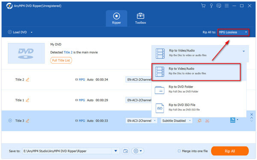Expand the Load DVD dropdown arrow
The image size is (257, 160).
click(31, 32)
